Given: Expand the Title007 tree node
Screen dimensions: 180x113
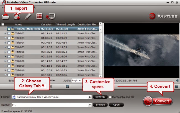Looking at the screenshot, I should coord(5,56).
